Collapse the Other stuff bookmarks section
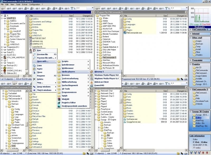This screenshot has height=155, width=211. [190, 37]
